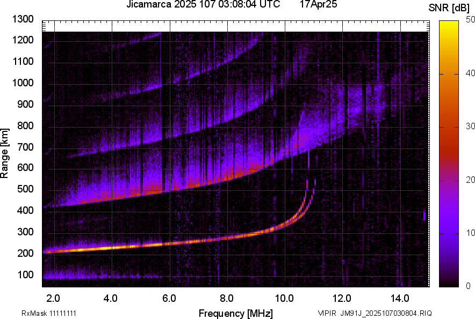Click the colorbar tick label '40'
The image size is (475, 319).
pyautogui.click(x=470, y=73)
